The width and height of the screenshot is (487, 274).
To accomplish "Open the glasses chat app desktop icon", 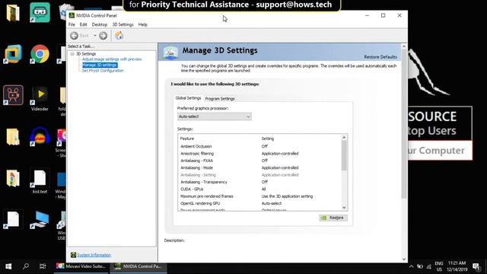I will click(x=40, y=12).
